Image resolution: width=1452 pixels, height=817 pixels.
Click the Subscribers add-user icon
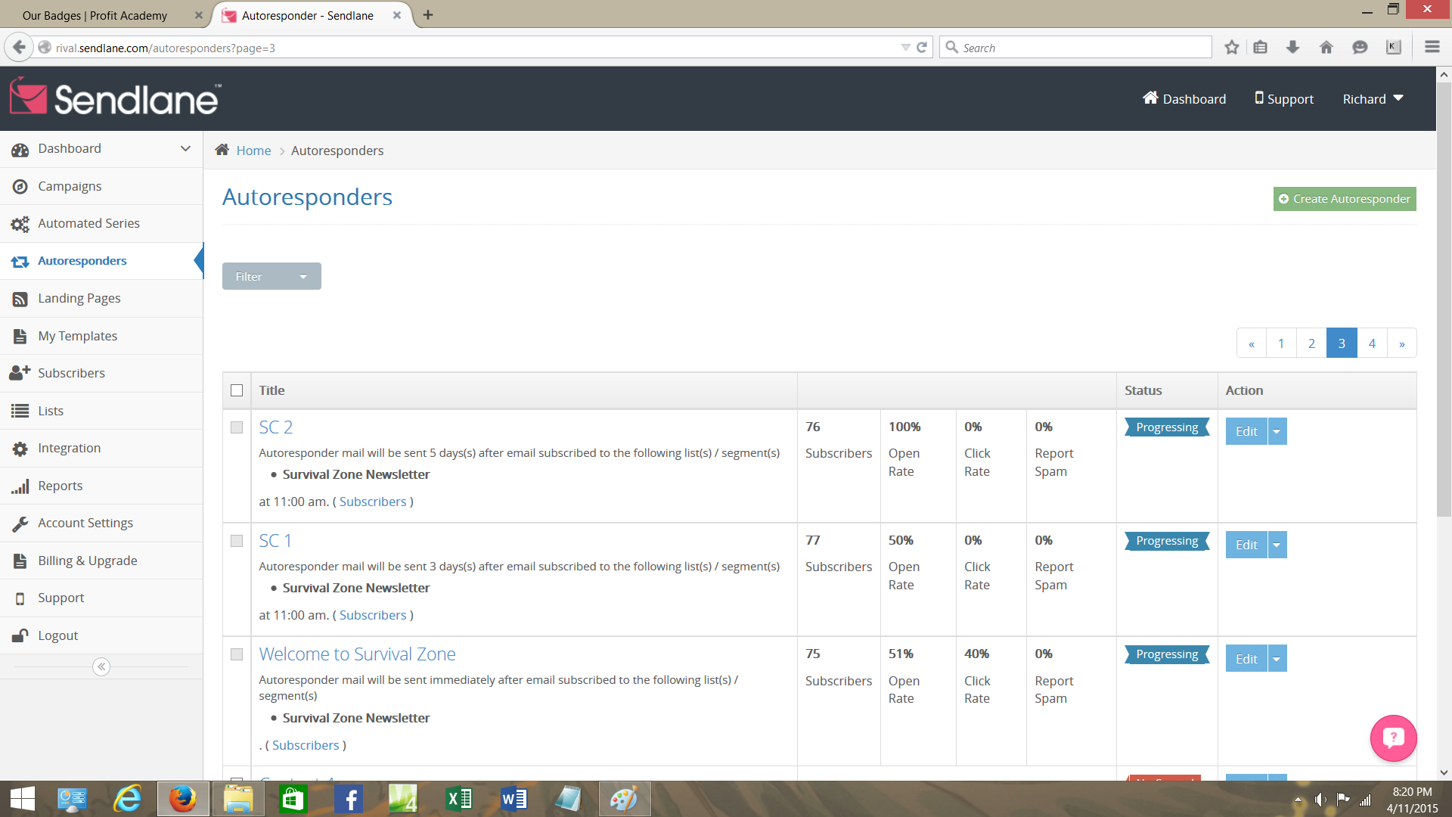pyautogui.click(x=20, y=373)
